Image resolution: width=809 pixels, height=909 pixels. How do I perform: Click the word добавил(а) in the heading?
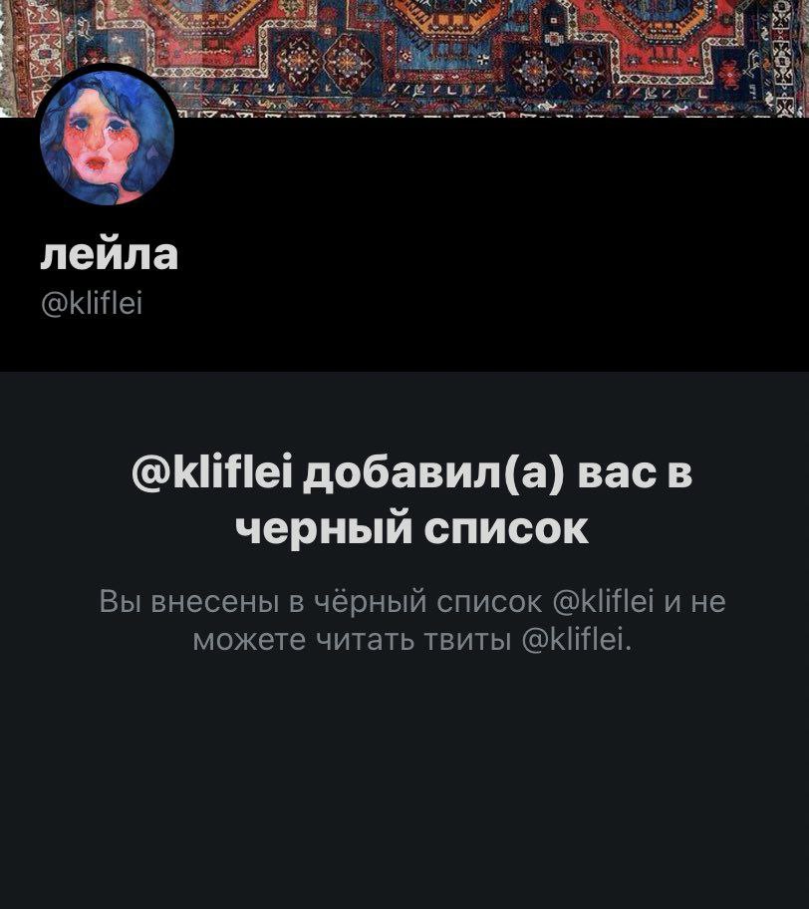click(434, 473)
